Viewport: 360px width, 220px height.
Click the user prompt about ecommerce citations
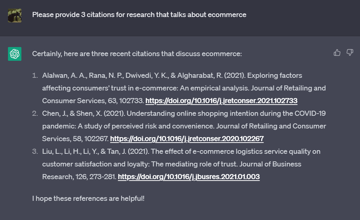tap(139, 15)
